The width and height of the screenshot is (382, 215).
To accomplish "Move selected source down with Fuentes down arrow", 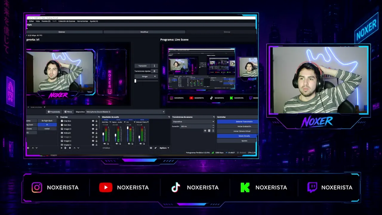I will 78,148.
